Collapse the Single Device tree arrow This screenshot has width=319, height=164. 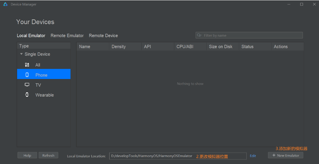pyautogui.click(x=21, y=54)
